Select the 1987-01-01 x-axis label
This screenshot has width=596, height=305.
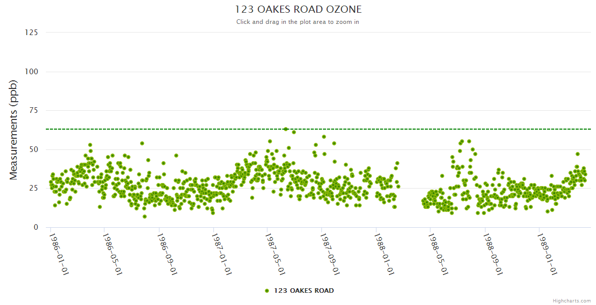click(x=221, y=254)
